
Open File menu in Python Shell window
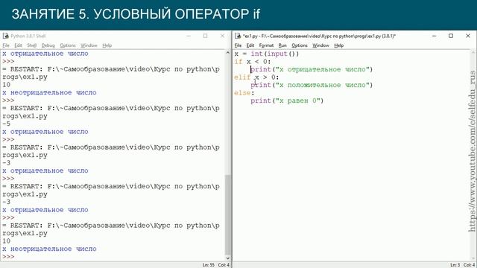6,45
